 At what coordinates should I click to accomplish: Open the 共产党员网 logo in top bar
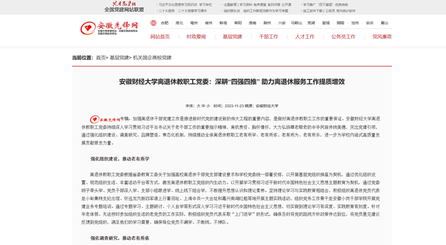pyautogui.click(x=124, y=4)
